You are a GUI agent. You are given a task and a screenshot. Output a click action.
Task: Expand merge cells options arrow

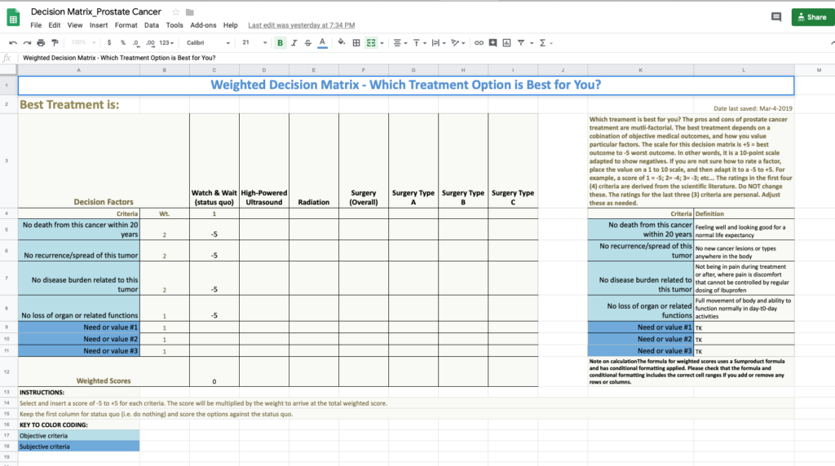coord(382,44)
